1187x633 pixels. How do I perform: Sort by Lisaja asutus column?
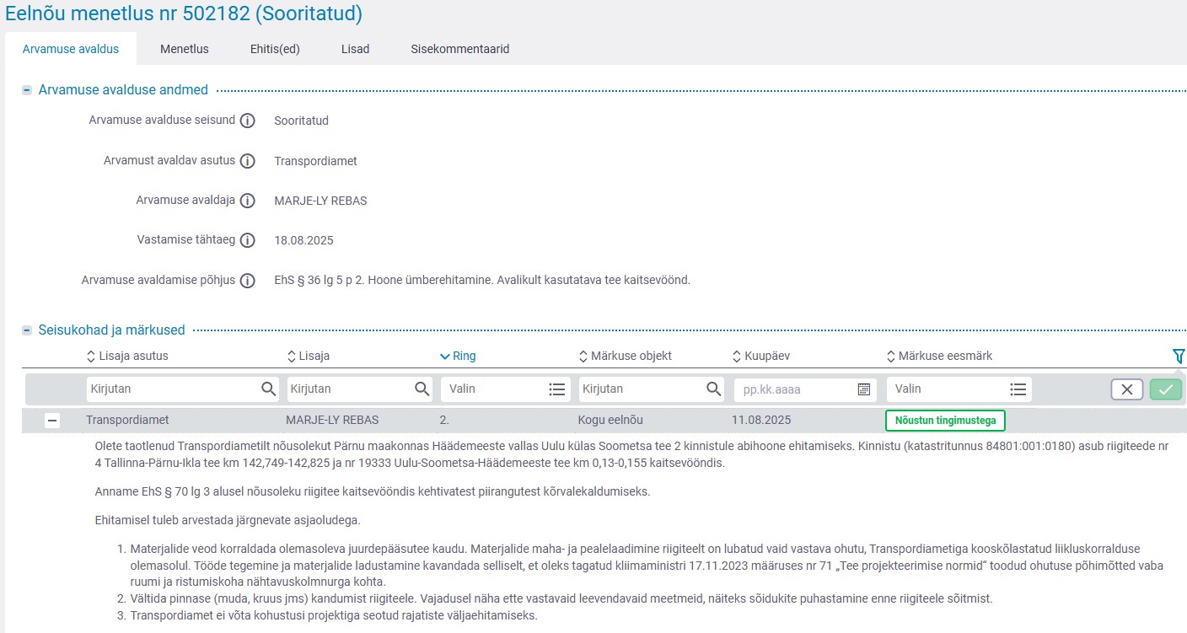click(x=127, y=356)
